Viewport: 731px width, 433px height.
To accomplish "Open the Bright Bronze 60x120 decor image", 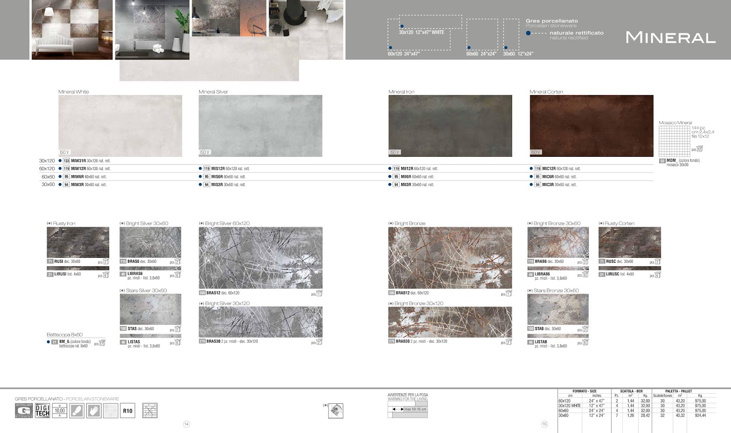I will click(x=450, y=258).
